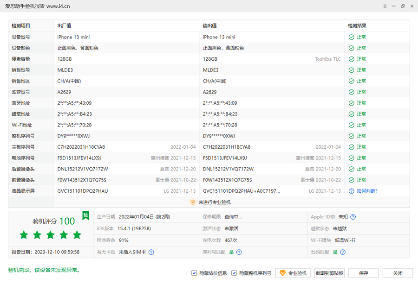Click the 出厂值 column header
418x284 pixels.
pos(64,26)
